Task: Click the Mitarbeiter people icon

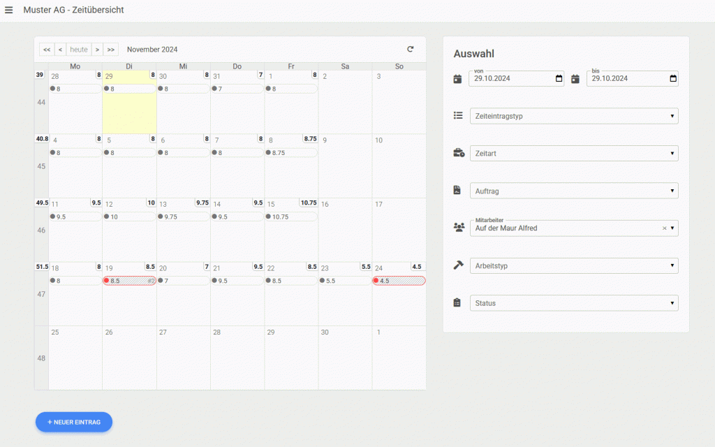Action: (x=458, y=228)
